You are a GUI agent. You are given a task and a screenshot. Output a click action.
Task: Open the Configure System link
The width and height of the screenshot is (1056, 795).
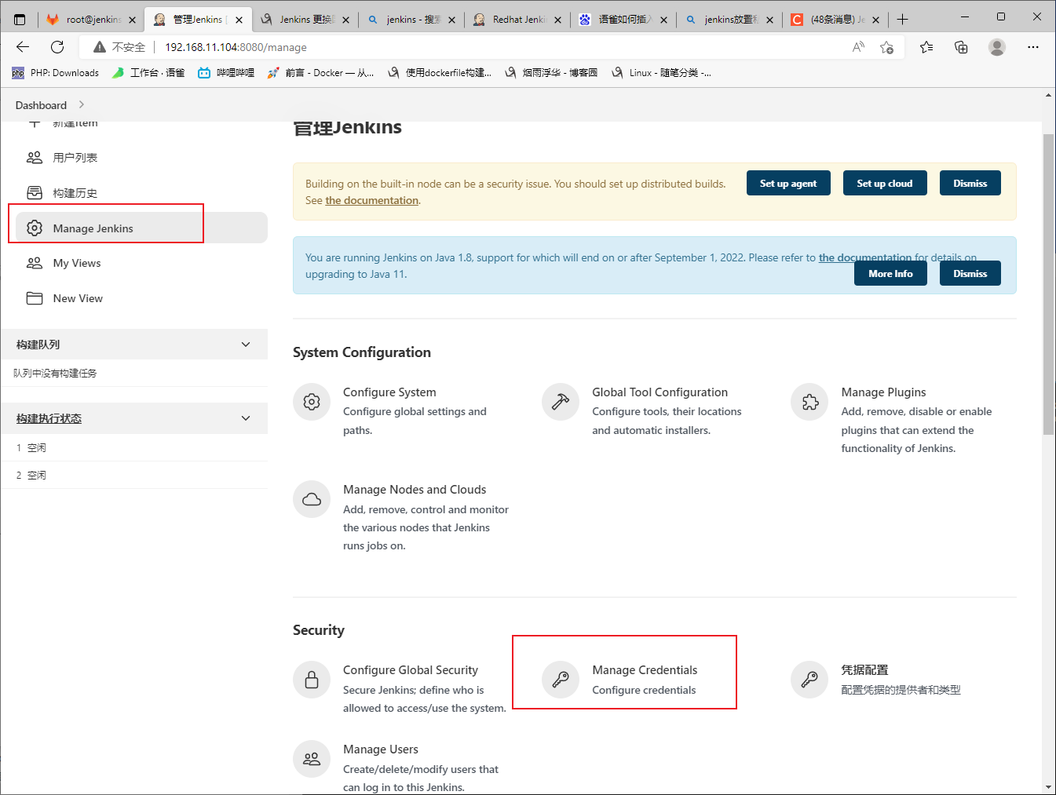pyautogui.click(x=389, y=392)
